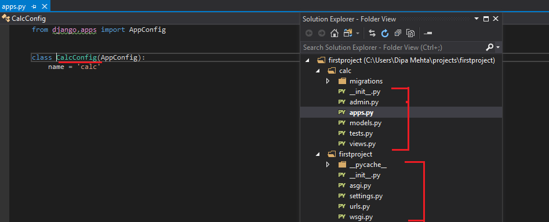
Task: Maximize the Solution Explorer panel
Action: tap(486, 19)
